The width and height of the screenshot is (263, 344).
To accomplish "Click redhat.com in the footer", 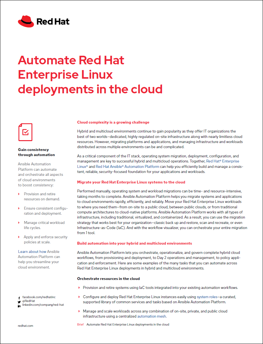I will tap(25, 326).
